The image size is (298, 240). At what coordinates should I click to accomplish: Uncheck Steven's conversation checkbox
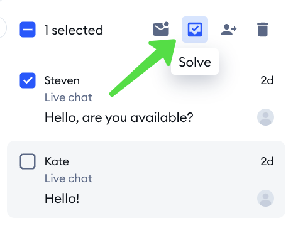tap(28, 80)
